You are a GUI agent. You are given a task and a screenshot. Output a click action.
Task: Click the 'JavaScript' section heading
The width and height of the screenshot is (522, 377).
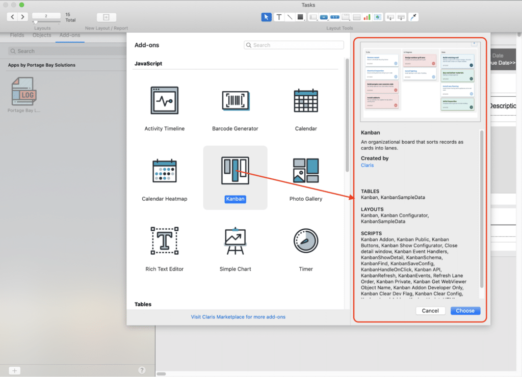pyautogui.click(x=148, y=63)
